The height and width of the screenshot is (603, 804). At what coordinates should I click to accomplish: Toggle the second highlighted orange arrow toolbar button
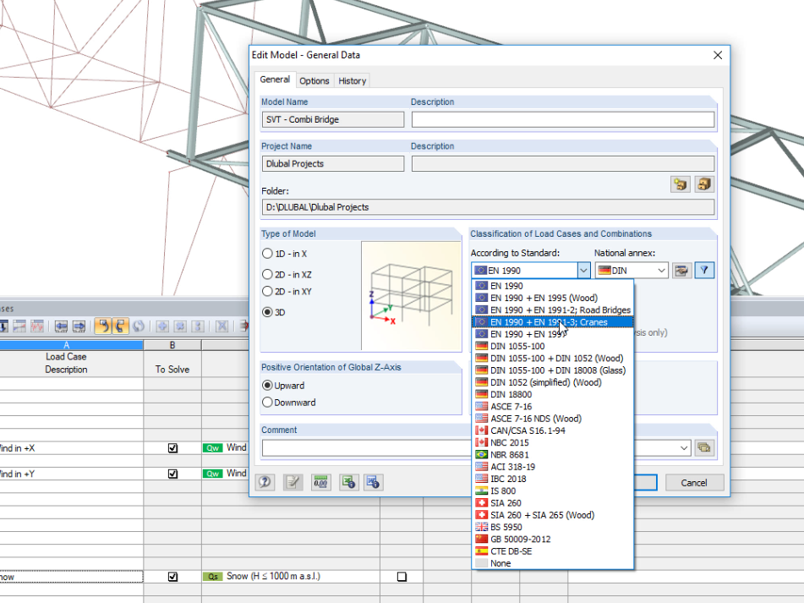tap(120, 326)
